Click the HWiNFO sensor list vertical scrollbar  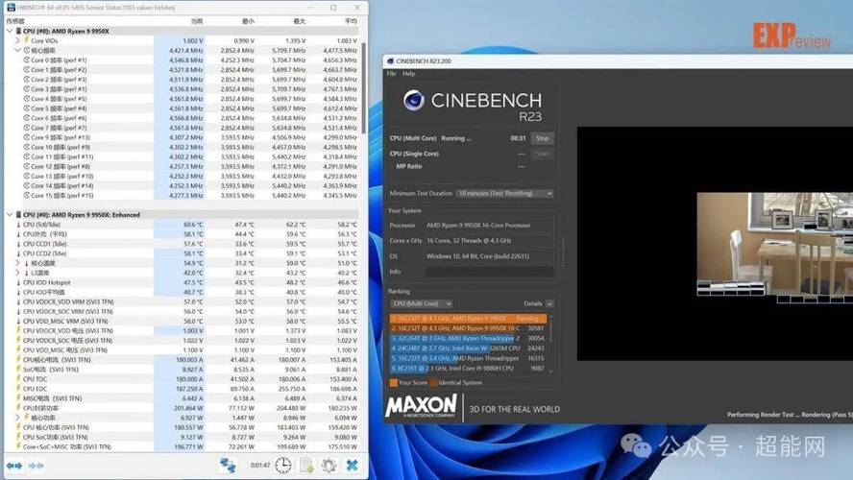(x=363, y=87)
